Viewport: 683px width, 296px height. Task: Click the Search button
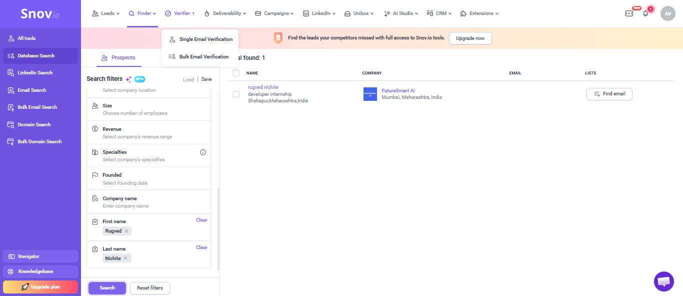click(107, 288)
